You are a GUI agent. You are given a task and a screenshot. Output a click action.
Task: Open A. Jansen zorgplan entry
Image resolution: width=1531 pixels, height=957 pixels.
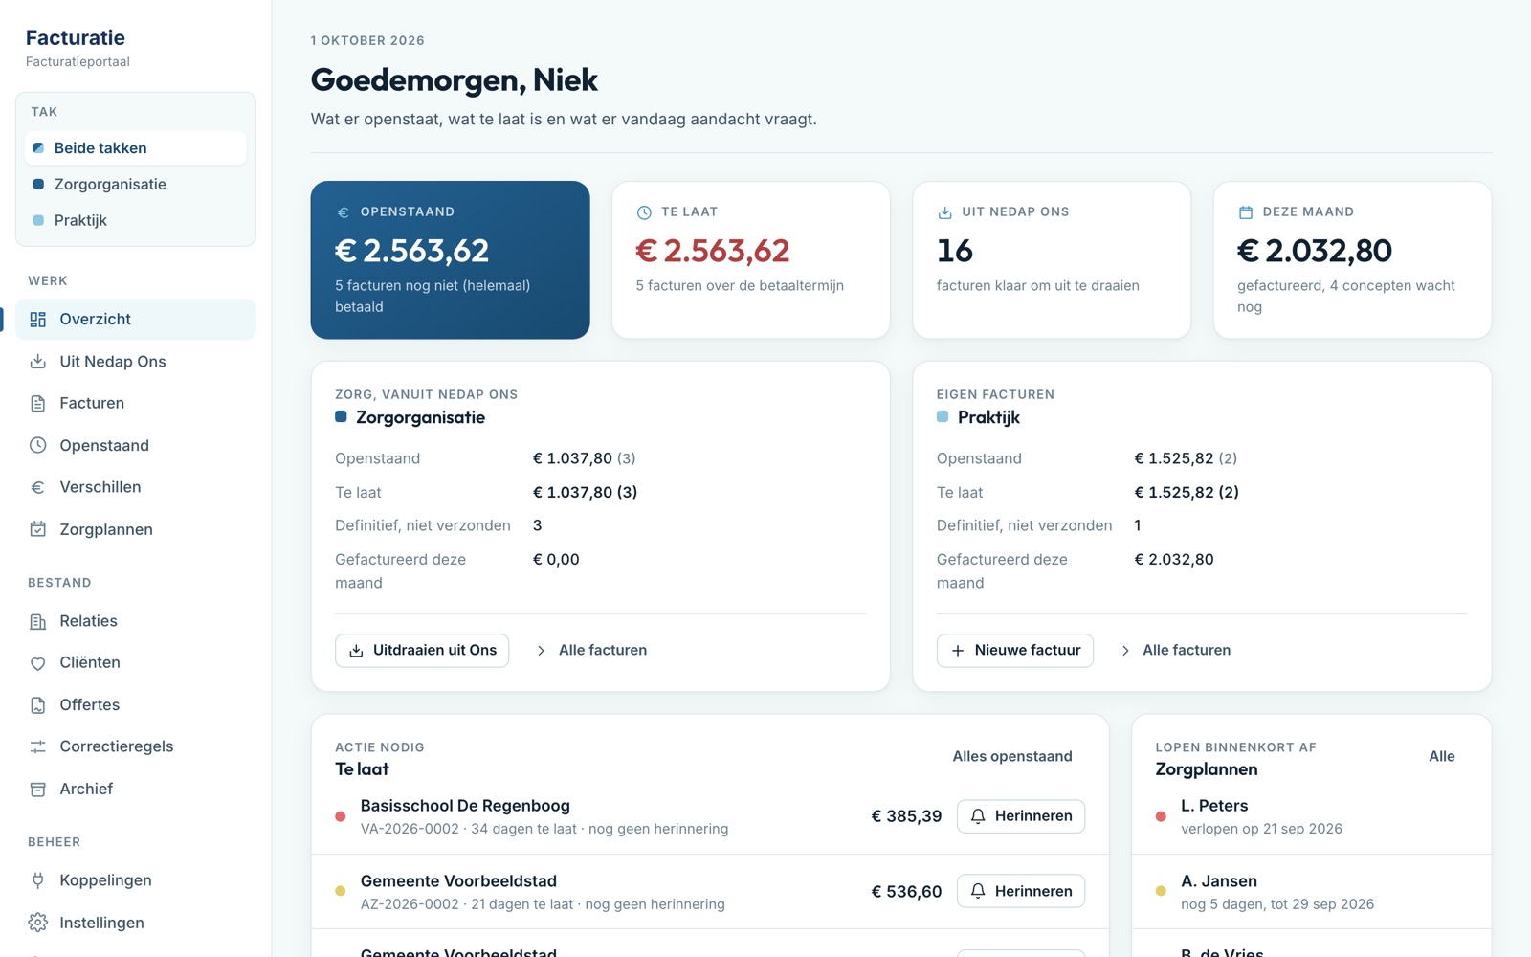tap(1311, 891)
